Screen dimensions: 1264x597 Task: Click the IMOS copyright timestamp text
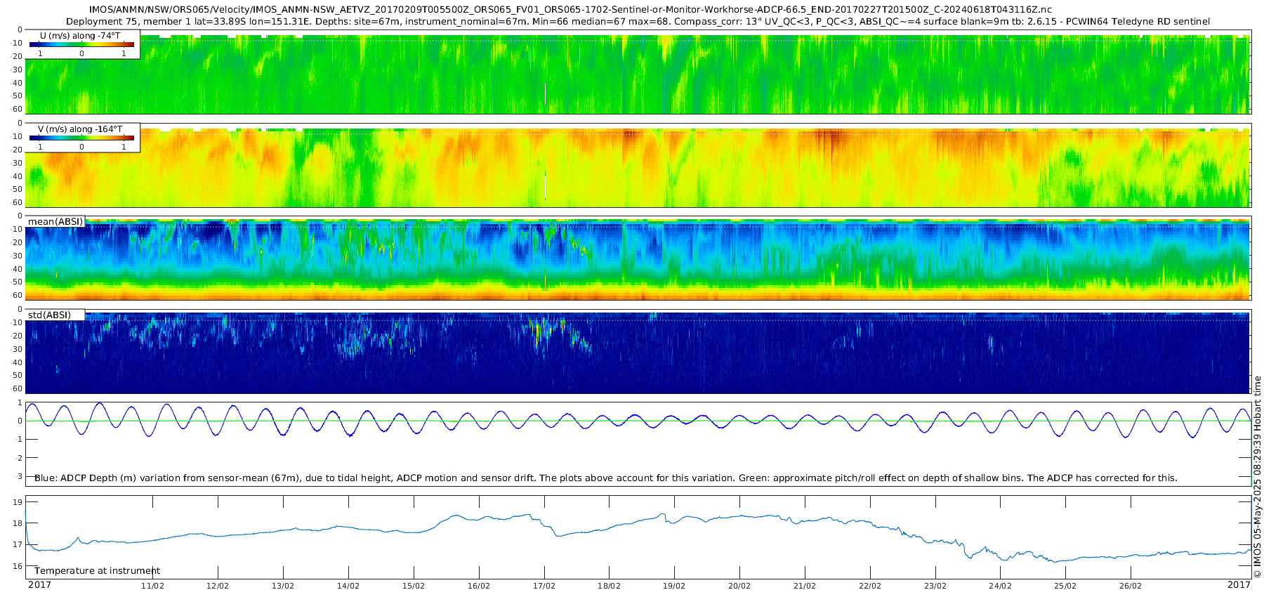click(x=1257, y=477)
